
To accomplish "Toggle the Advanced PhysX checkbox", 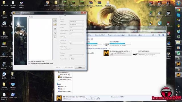I will pos(71,49).
